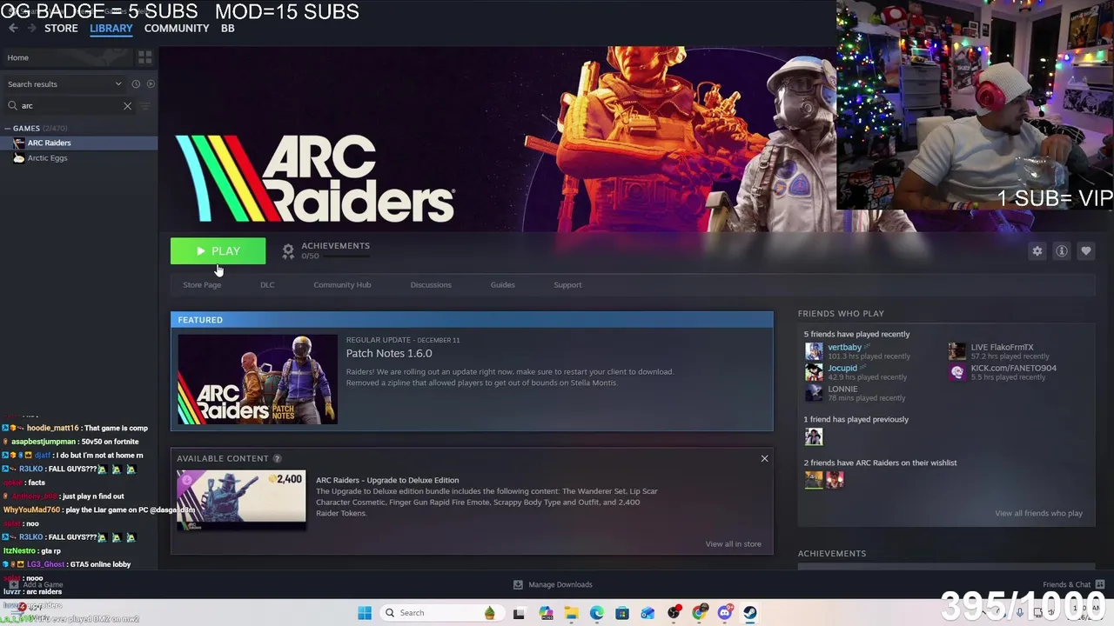Open the DLC tab
1114x626 pixels.
[267, 285]
